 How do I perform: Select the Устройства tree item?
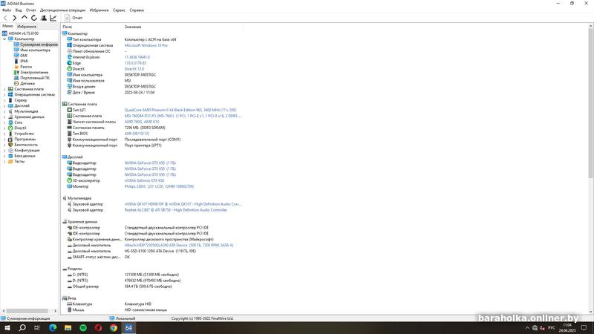pyautogui.click(x=21, y=134)
